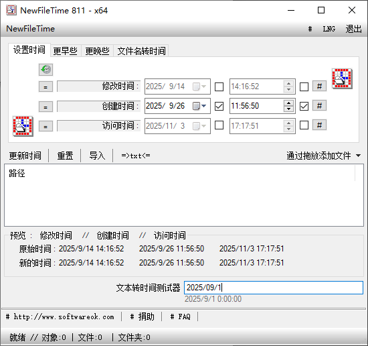Enable the 访问时间 time checkbox
Screen dimensions: 368x346
point(304,125)
